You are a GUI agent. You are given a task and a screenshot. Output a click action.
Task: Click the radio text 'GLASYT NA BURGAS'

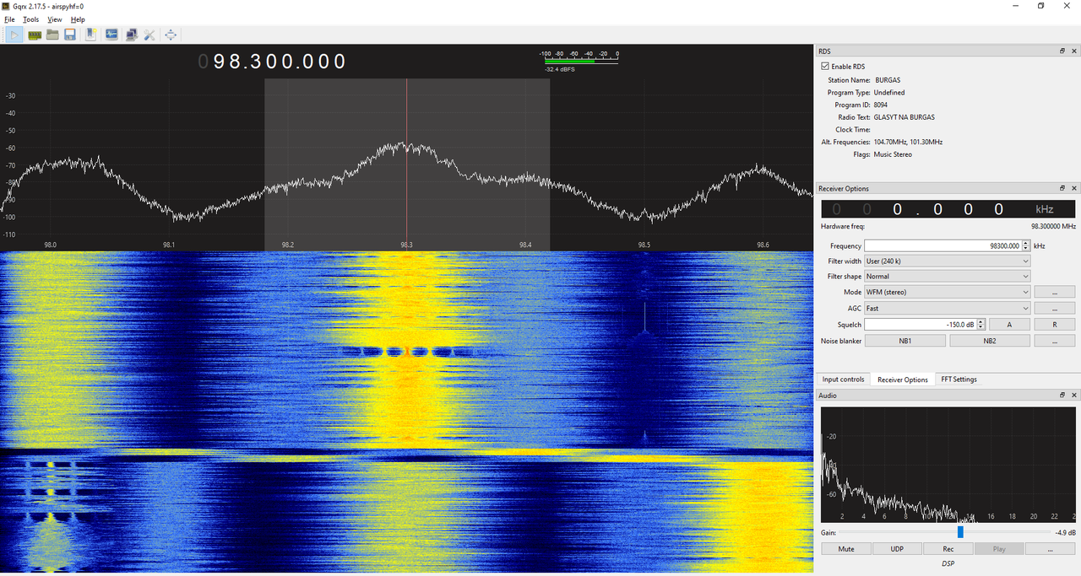[x=904, y=117]
